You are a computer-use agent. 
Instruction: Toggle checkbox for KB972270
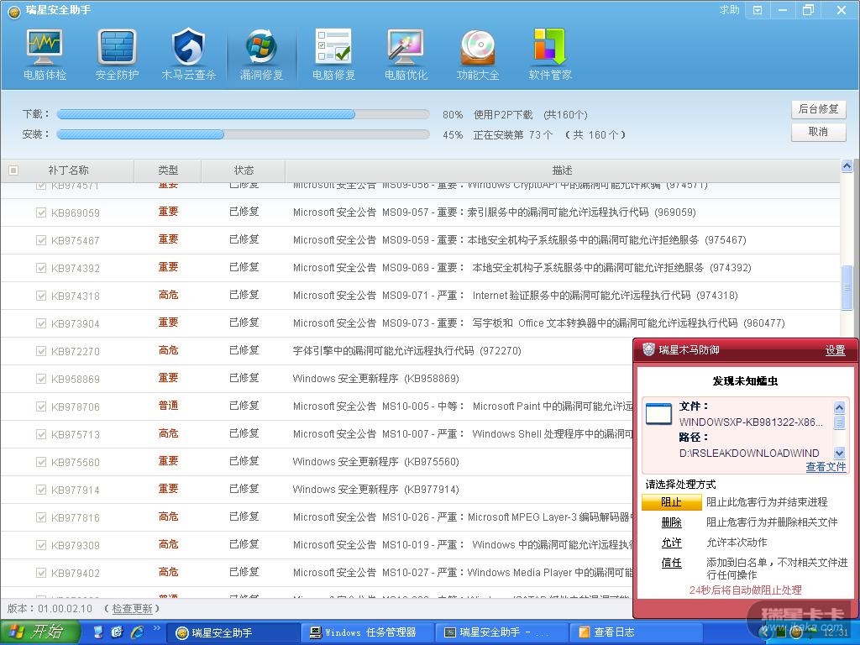(x=40, y=351)
